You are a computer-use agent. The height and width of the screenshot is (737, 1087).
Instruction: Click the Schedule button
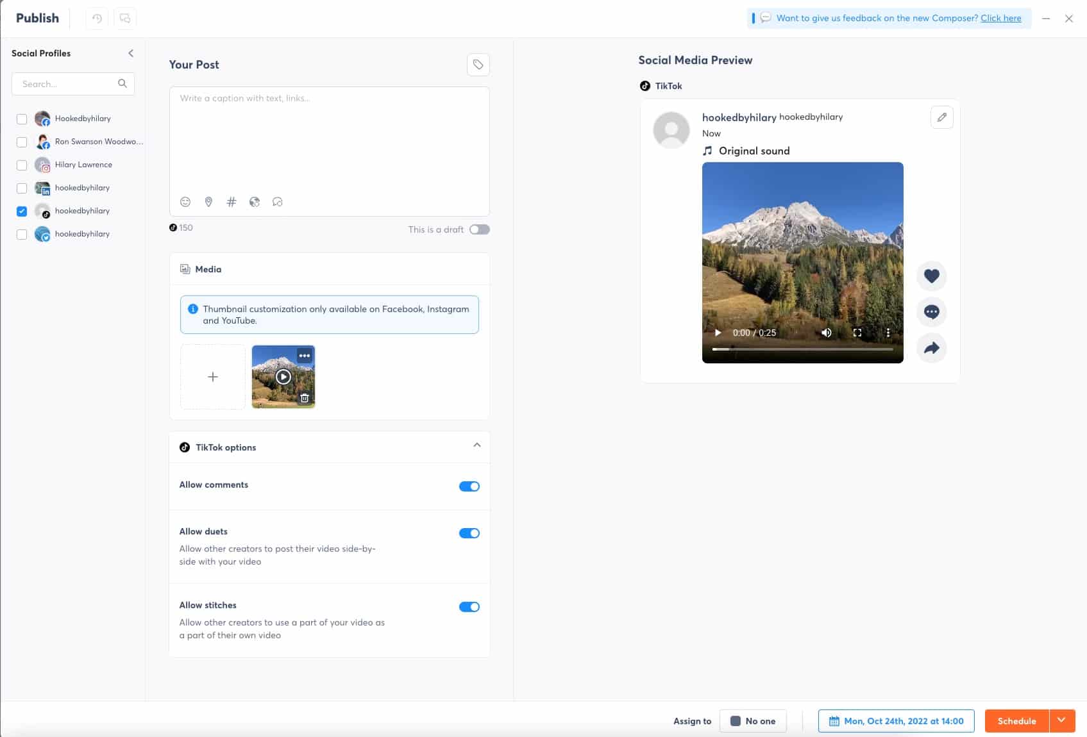click(1017, 721)
